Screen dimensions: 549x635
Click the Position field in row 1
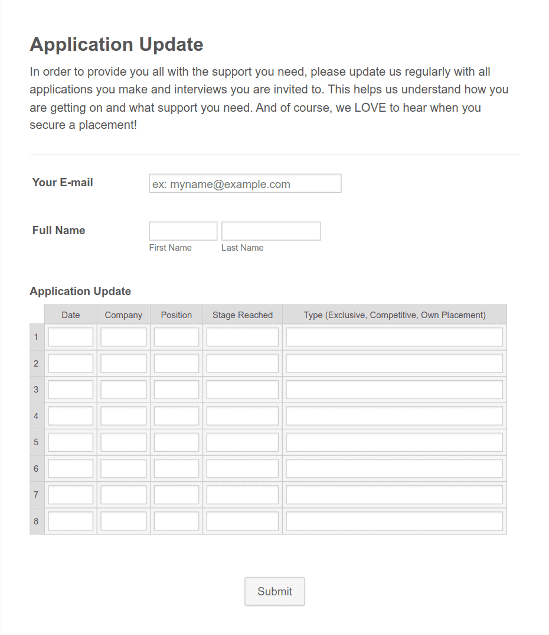coord(176,336)
